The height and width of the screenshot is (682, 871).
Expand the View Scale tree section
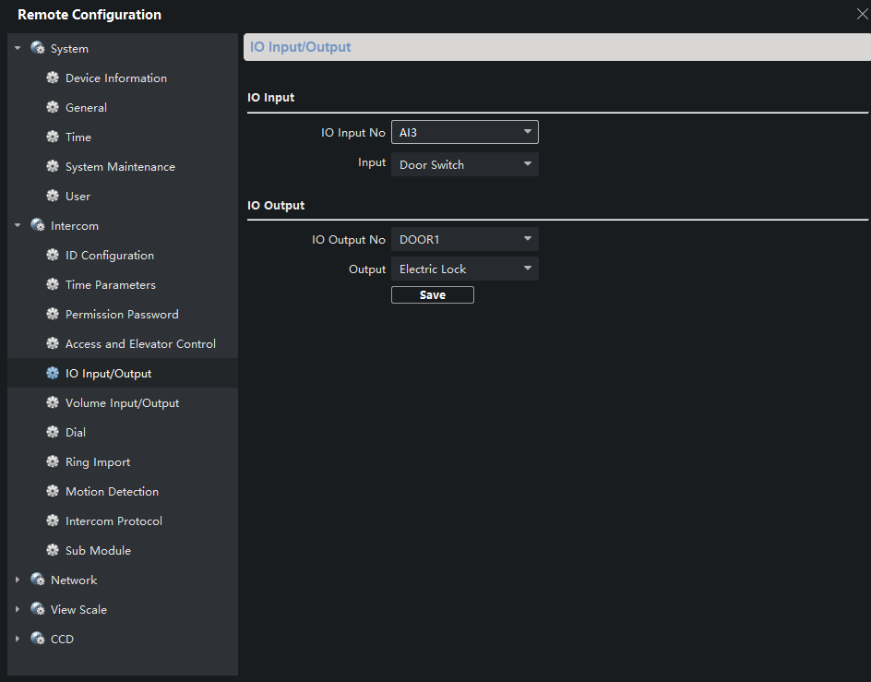[18, 610]
